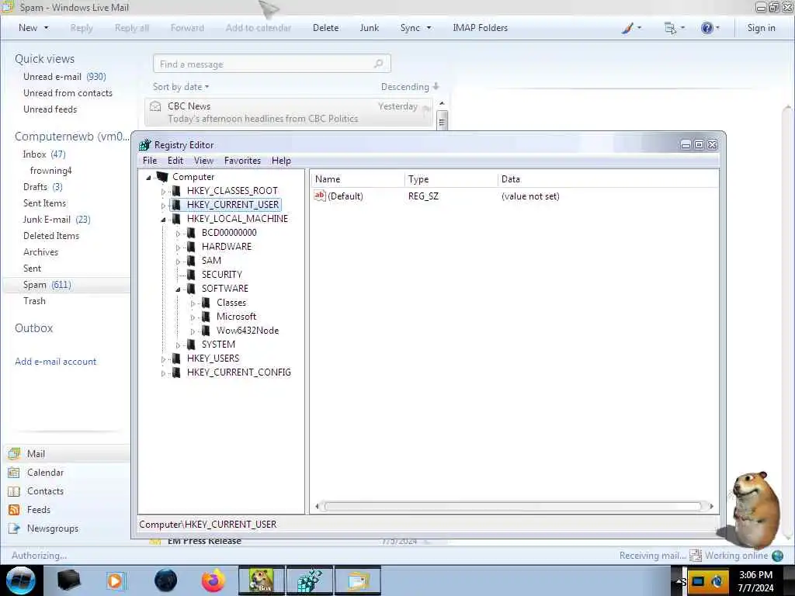This screenshot has height=596, width=795.
Task: Open the CBC News message from Yesterday
Action: (x=289, y=112)
